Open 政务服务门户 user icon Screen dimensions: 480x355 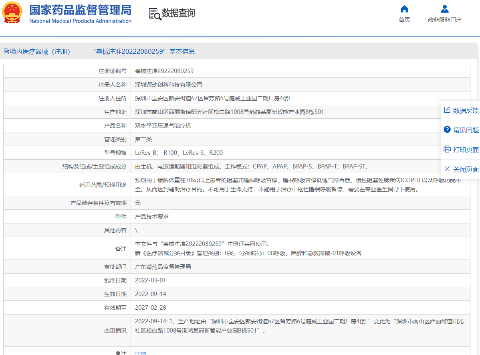tap(444, 9)
